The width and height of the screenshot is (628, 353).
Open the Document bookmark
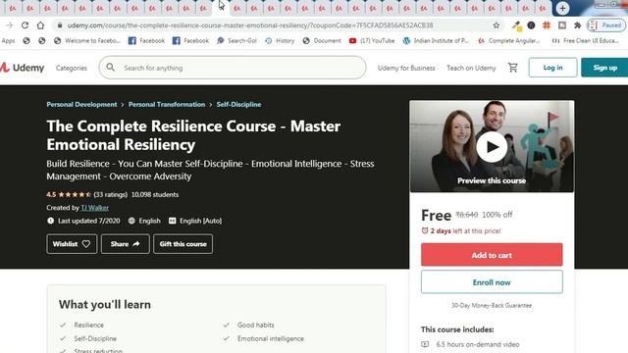click(322, 41)
